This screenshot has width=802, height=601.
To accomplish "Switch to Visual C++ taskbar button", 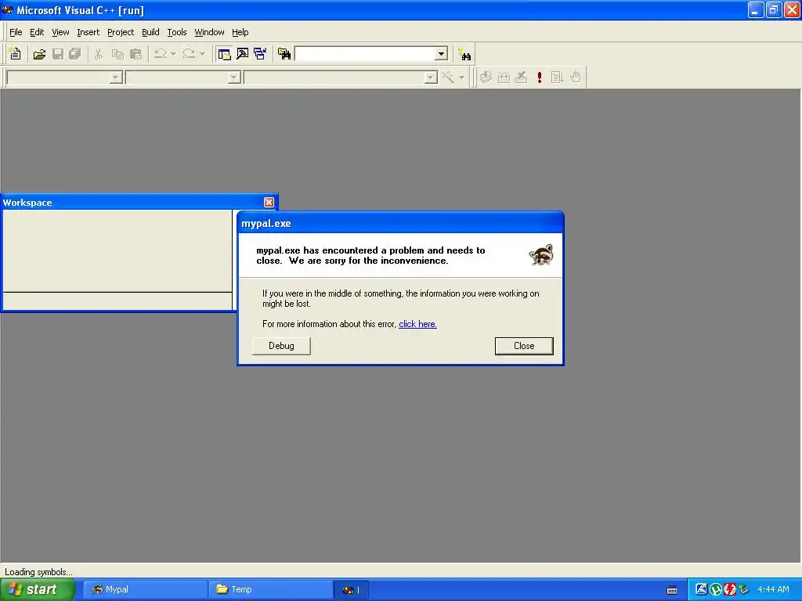I will [352, 590].
